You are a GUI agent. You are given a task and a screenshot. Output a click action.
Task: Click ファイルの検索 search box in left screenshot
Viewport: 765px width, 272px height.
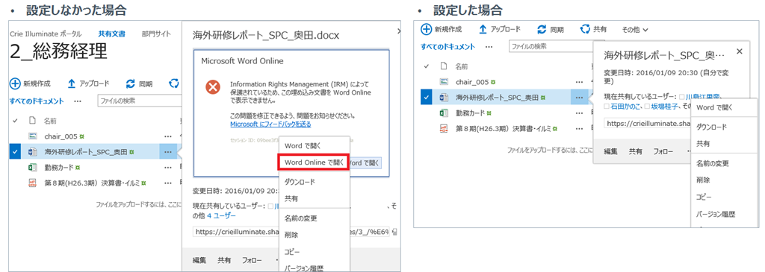coord(140,101)
